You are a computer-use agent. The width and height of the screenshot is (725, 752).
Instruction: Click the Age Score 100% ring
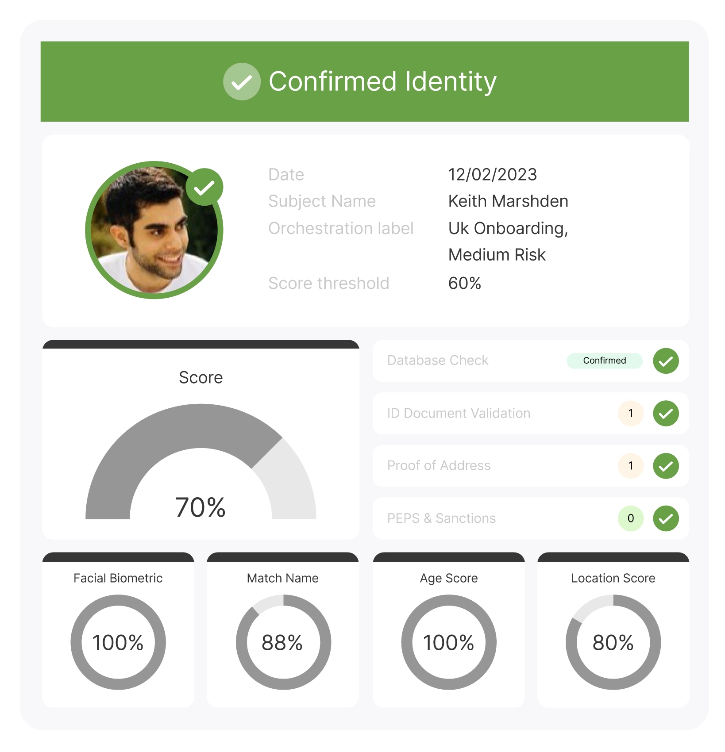(449, 642)
